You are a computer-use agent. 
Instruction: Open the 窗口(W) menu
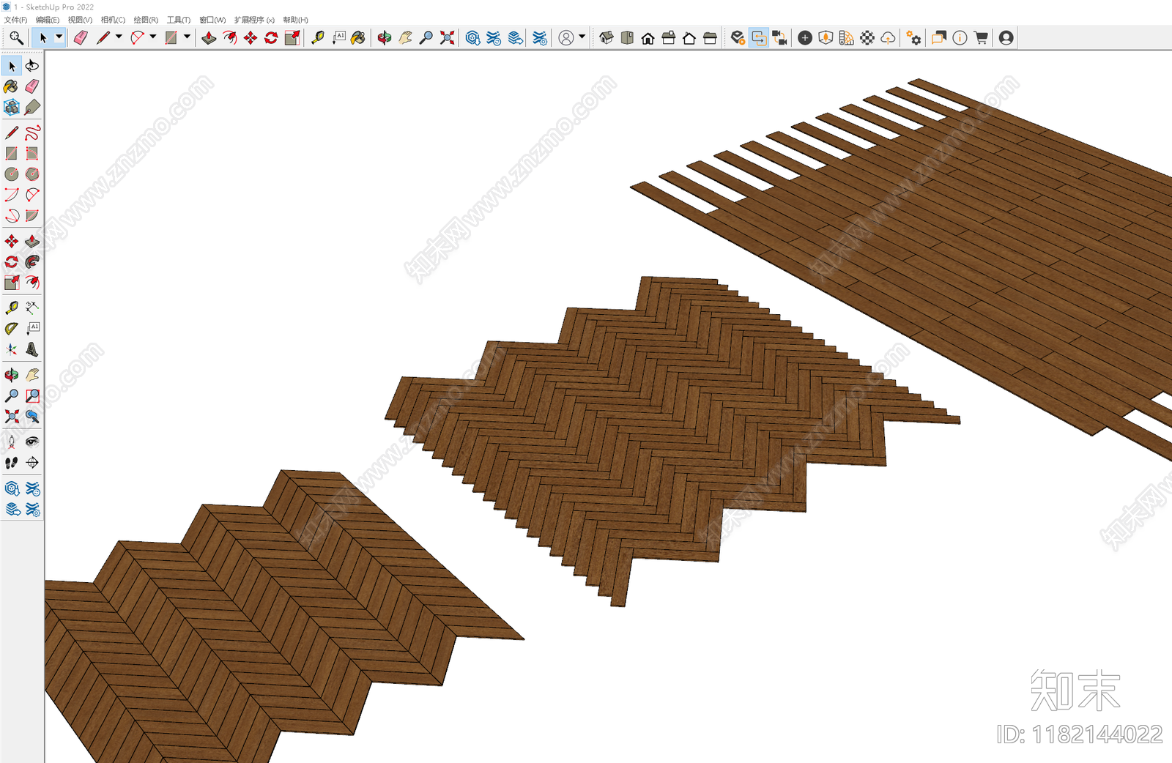212,20
